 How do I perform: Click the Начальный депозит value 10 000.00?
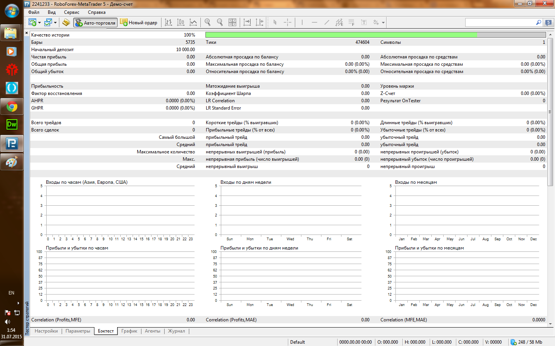[185, 50]
